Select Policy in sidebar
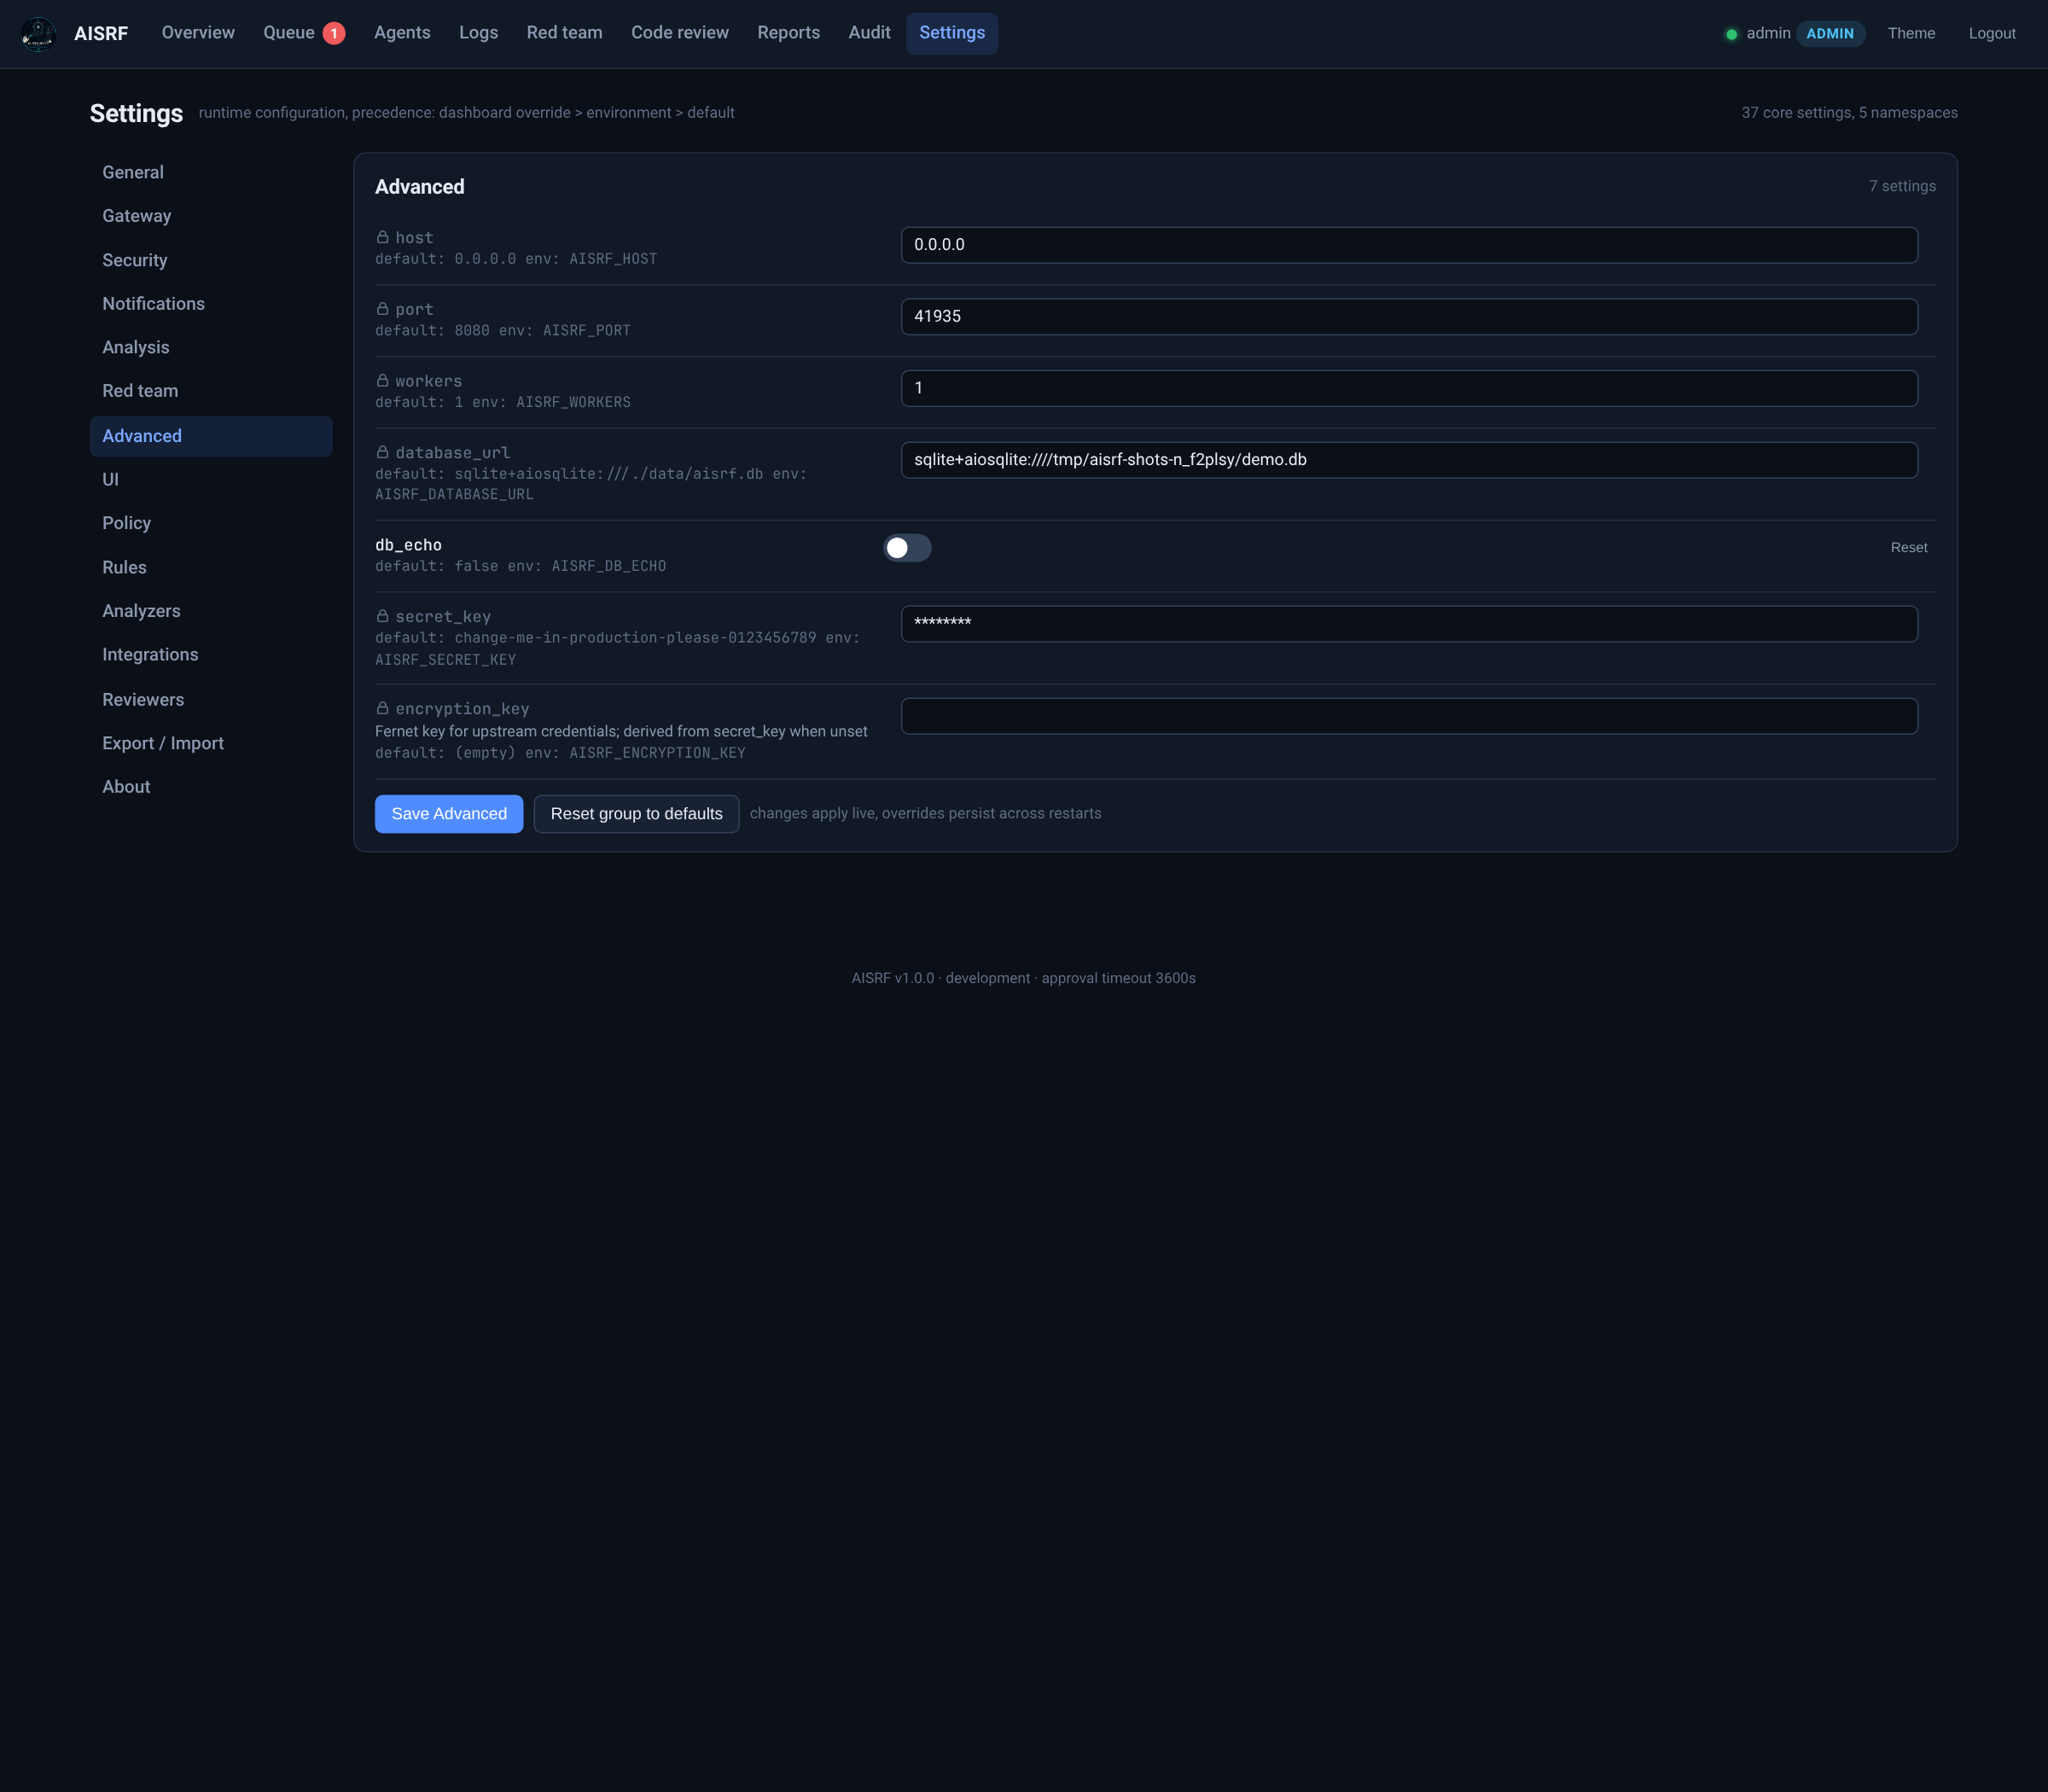The width and height of the screenshot is (2048, 1792). coord(211,523)
